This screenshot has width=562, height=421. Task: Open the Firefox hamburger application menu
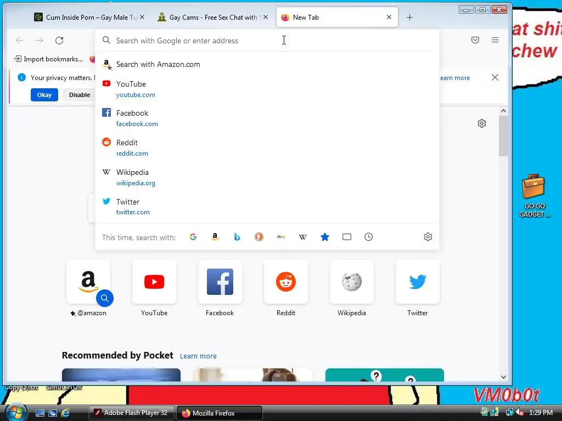(x=495, y=40)
